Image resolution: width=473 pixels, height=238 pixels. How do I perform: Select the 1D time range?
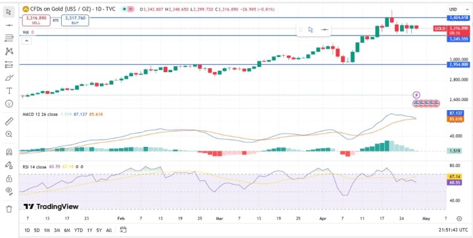point(27,230)
